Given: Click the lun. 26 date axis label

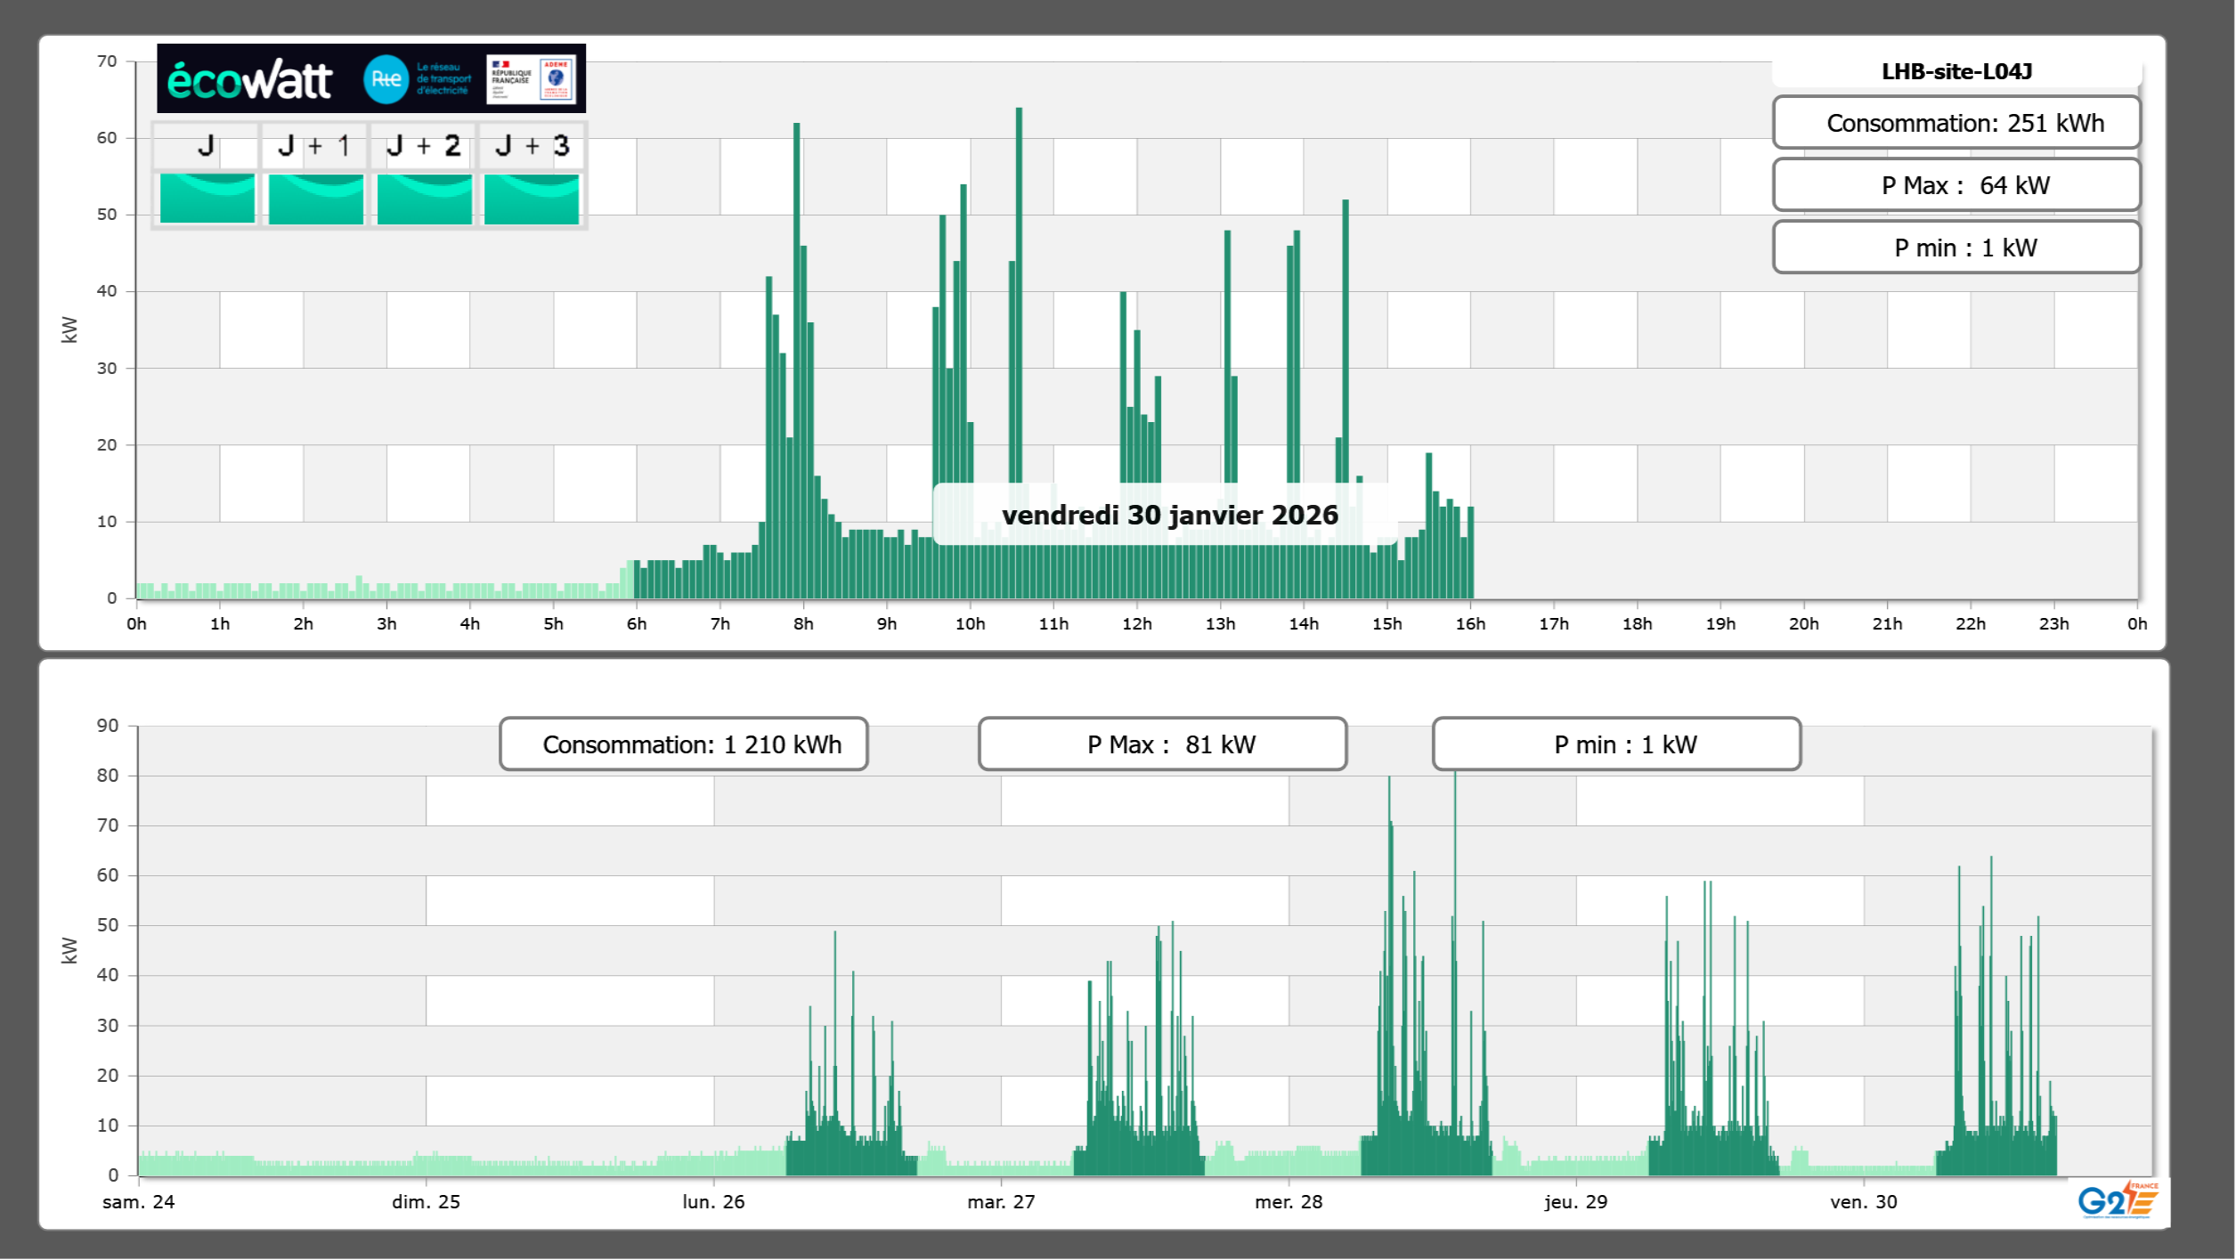Looking at the screenshot, I should (713, 1202).
